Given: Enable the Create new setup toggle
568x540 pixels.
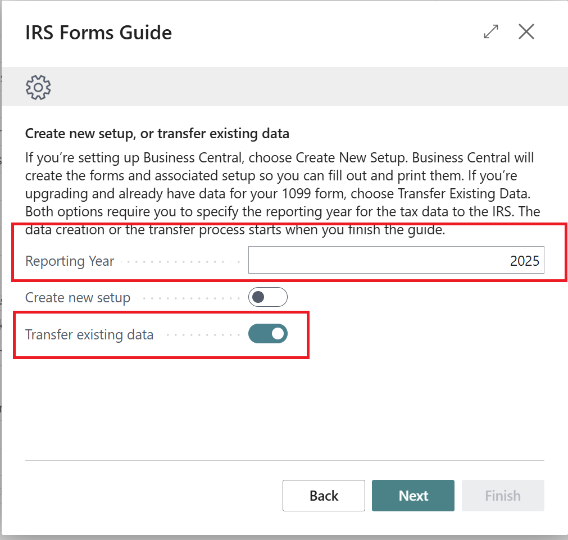Looking at the screenshot, I should [x=267, y=297].
